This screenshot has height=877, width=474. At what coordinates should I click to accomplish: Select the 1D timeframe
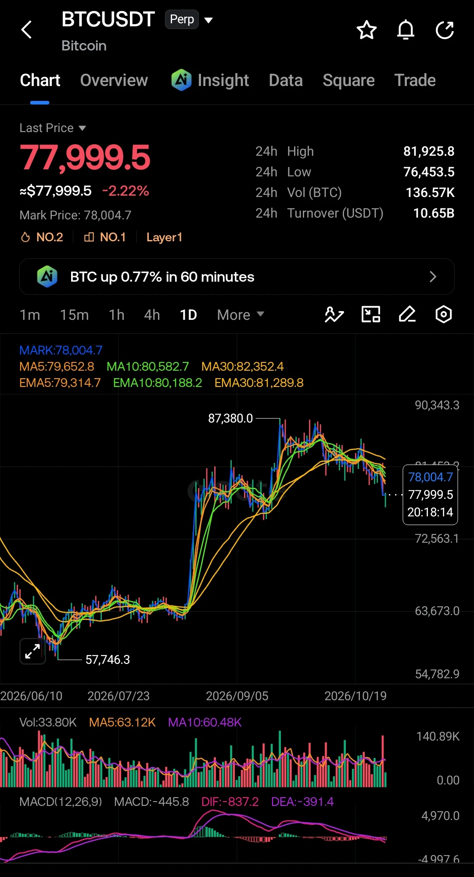(189, 315)
